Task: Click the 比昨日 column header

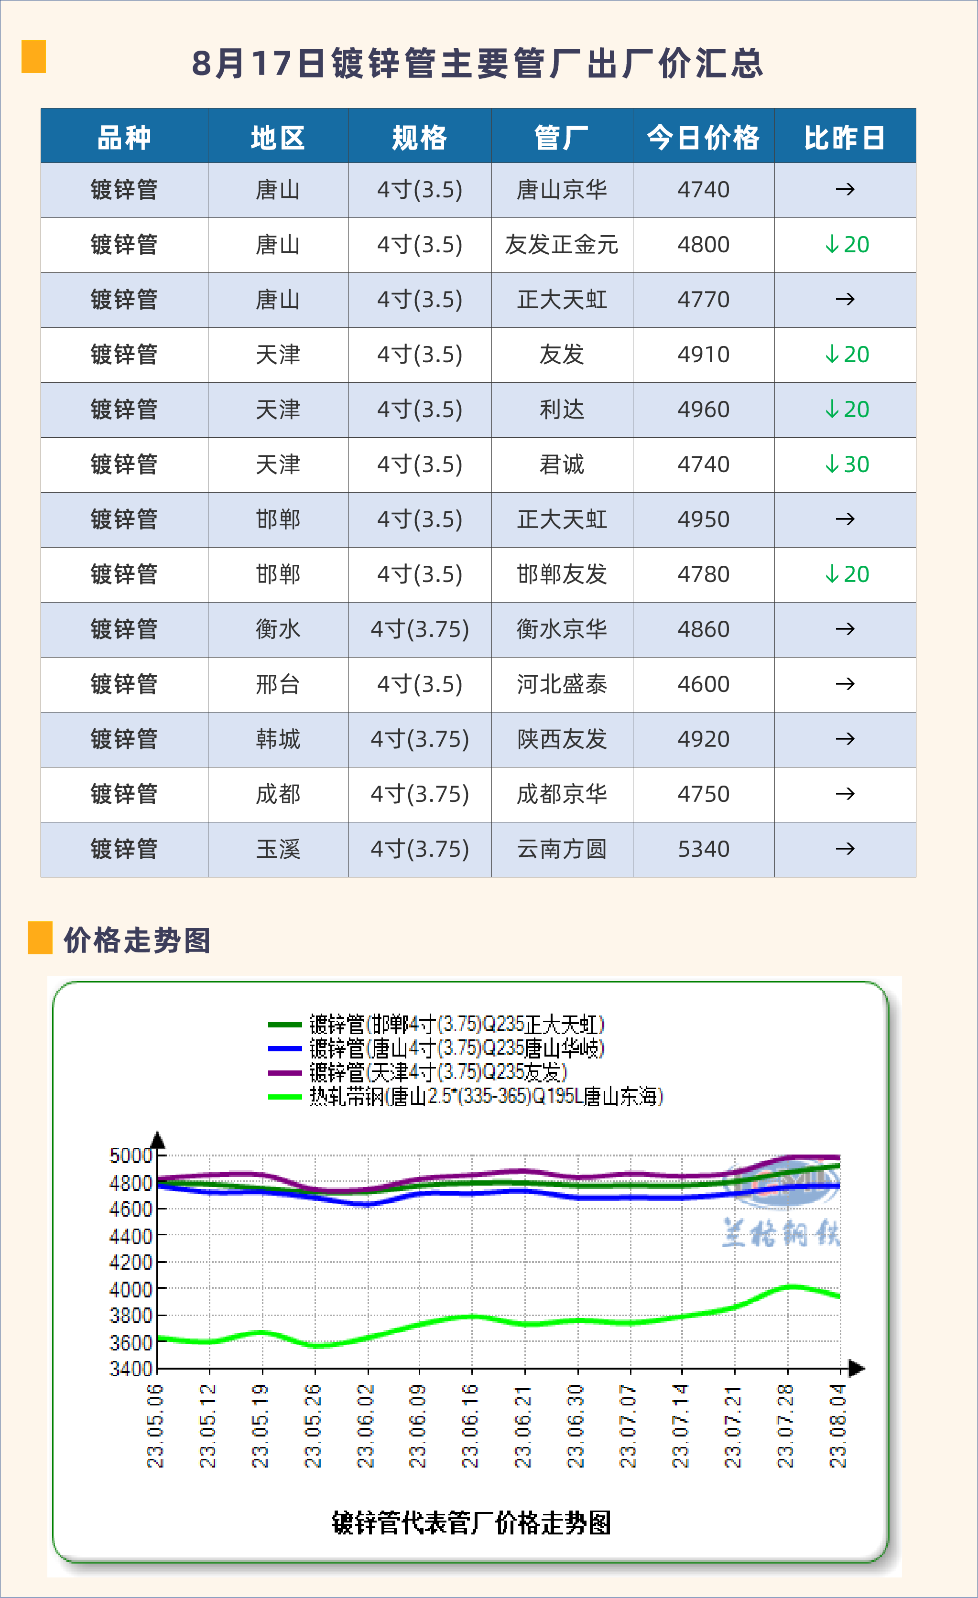Action: [845, 137]
